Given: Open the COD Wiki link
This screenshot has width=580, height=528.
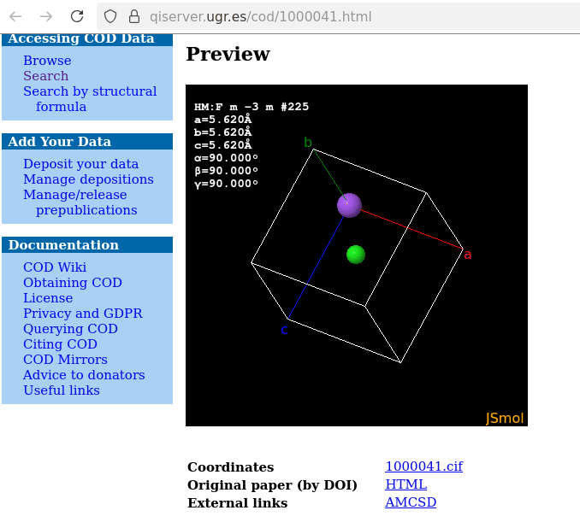Looking at the screenshot, I should (x=55, y=267).
